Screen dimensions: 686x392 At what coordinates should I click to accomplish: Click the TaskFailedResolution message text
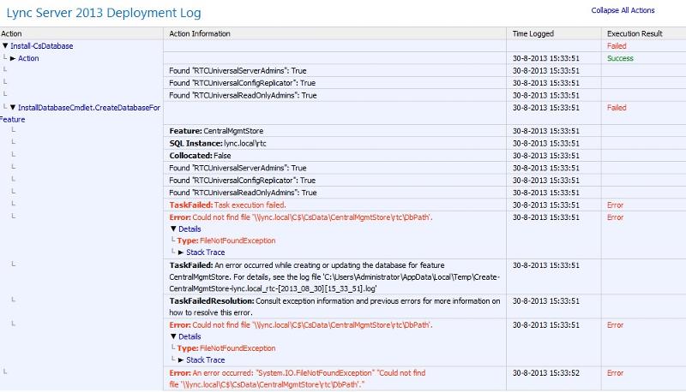pos(334,307)
